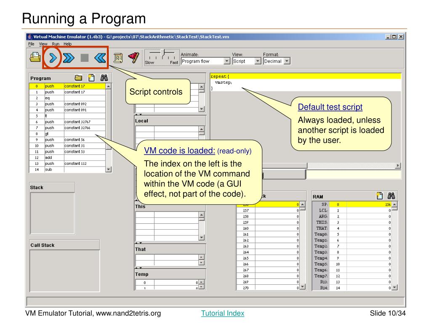Image resolution: width=431 pixels, height=323 pixels.
Task: Click the Program panel open folder icon
Action: 78,78
